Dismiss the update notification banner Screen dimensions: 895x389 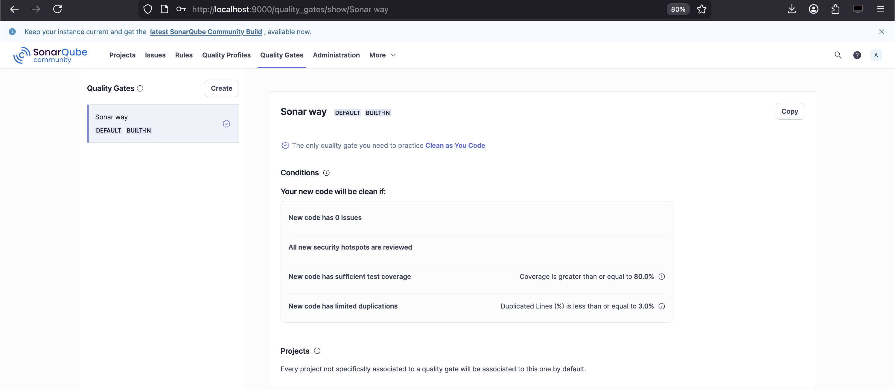[x=882, y=32]
